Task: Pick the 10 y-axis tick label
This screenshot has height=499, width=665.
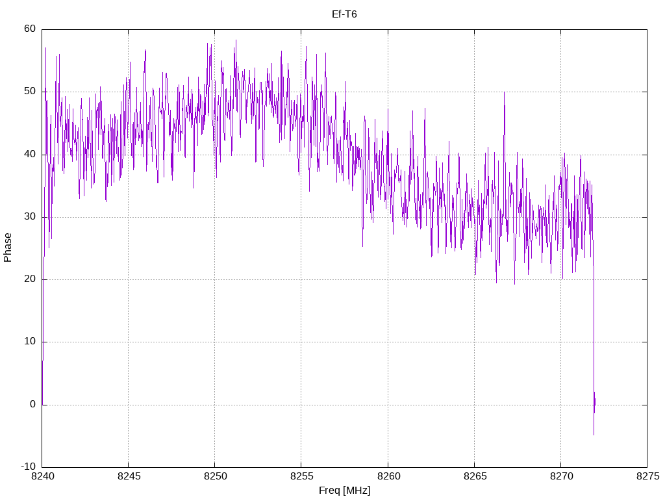Action: (30, 342)
